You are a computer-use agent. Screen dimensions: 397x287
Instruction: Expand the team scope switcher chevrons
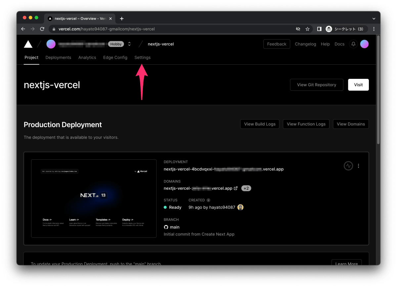(129, 44)
